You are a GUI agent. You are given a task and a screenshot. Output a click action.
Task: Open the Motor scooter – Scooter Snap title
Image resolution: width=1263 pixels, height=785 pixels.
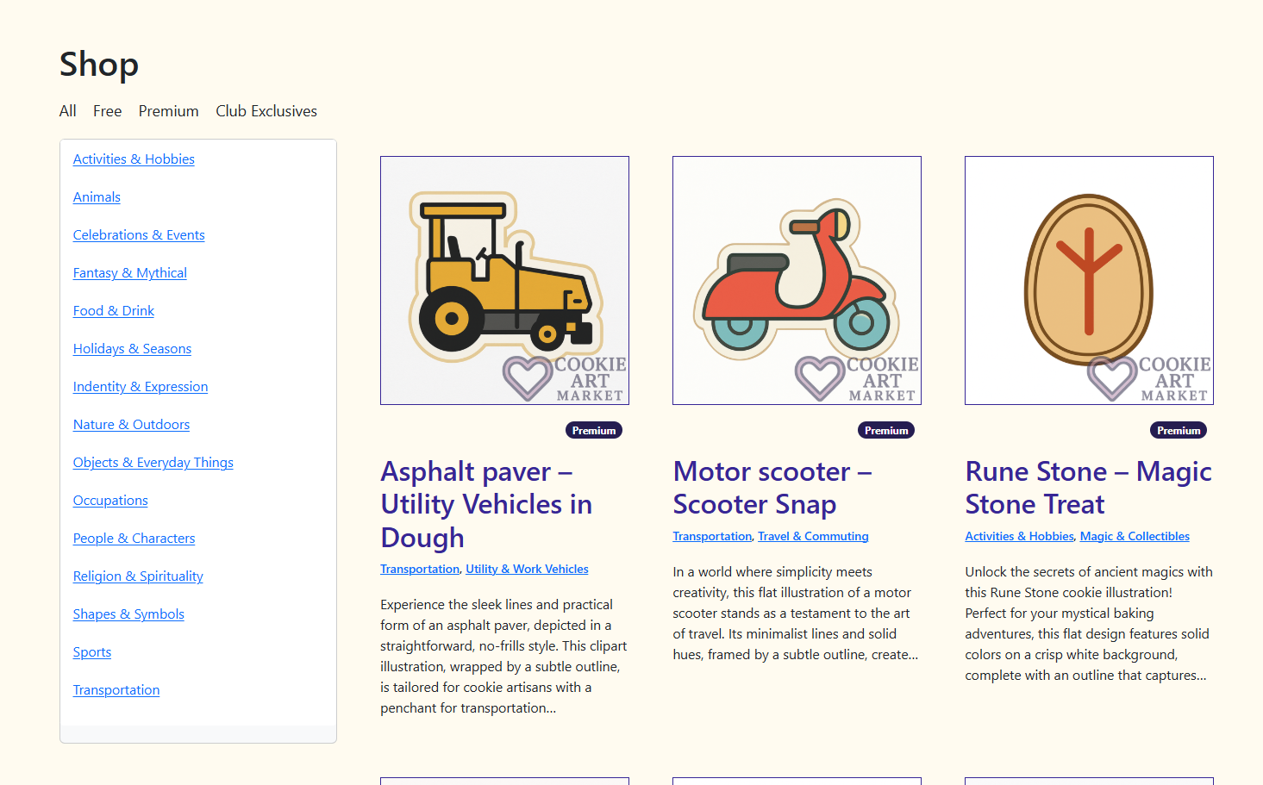[772, 488]
